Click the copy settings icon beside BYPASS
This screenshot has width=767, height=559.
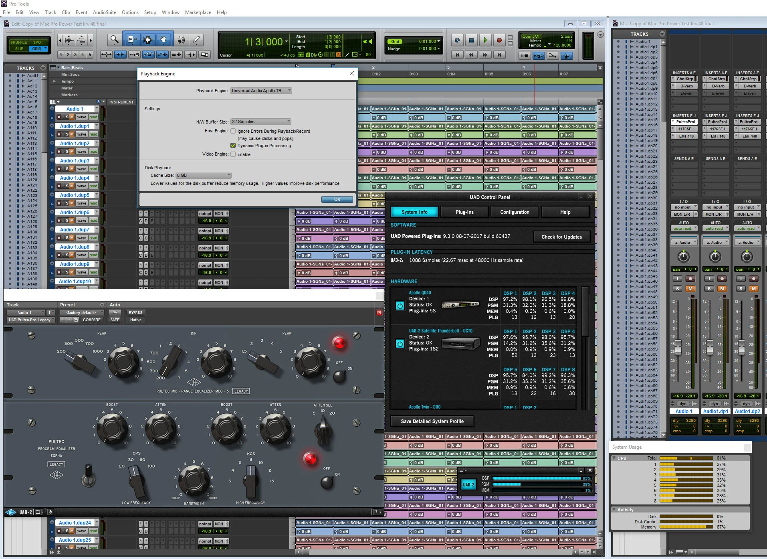[x=115, y=312]
